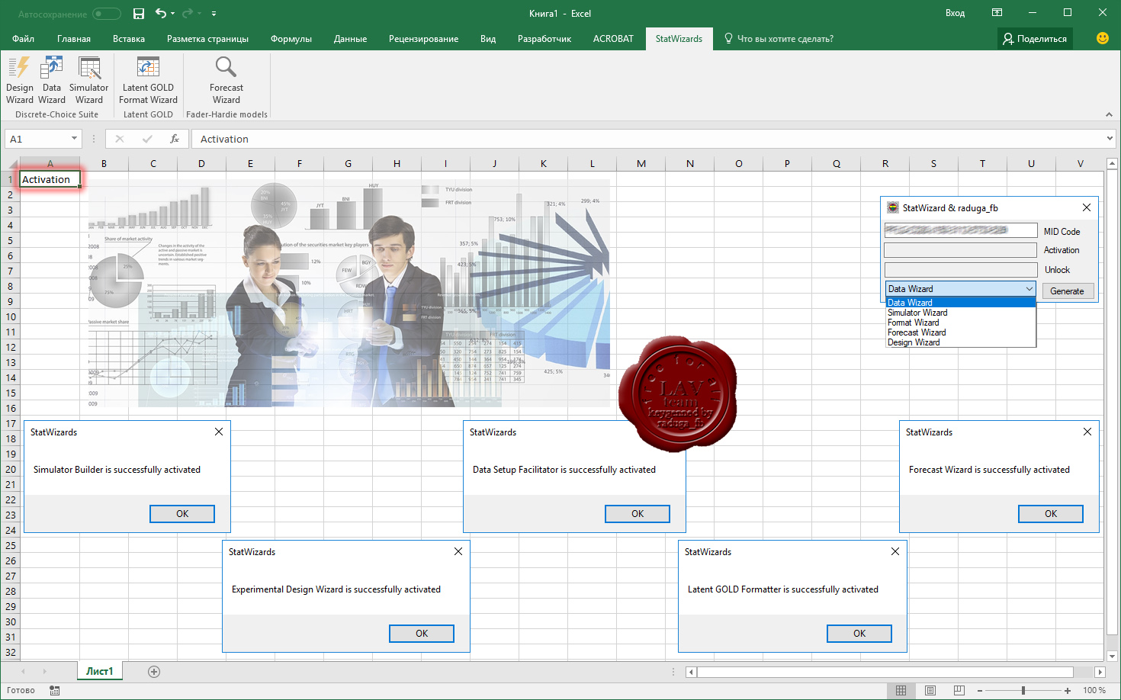Focus the MID Code input field
The image size is (1121, 700).
click(960, 230)
